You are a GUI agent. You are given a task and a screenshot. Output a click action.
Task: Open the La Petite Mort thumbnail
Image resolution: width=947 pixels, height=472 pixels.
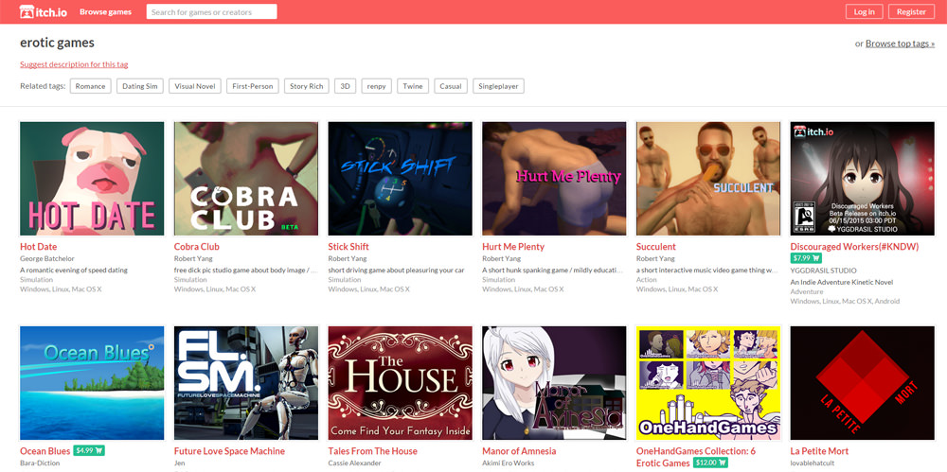[x=863, y=383]
